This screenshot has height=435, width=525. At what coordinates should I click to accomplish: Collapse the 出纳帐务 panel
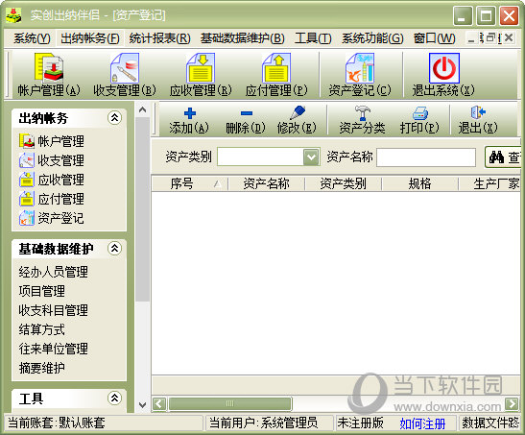click(114, 118)
